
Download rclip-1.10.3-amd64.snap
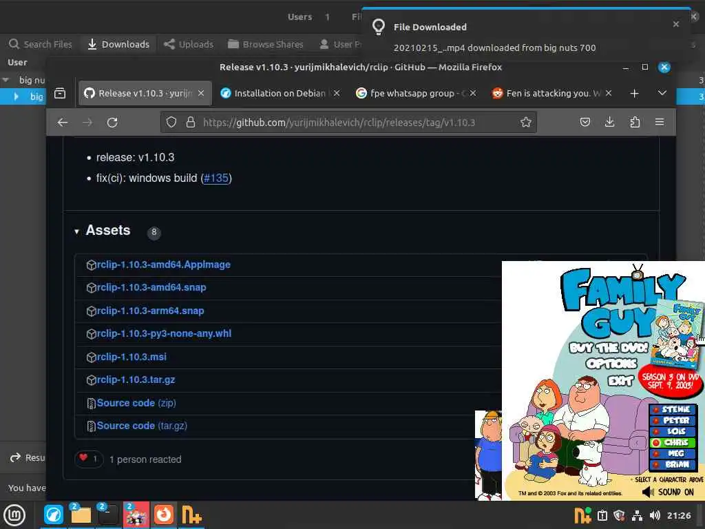pos(151,287)
